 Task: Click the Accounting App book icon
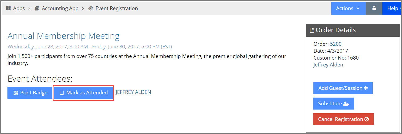(x=37, y=9)
